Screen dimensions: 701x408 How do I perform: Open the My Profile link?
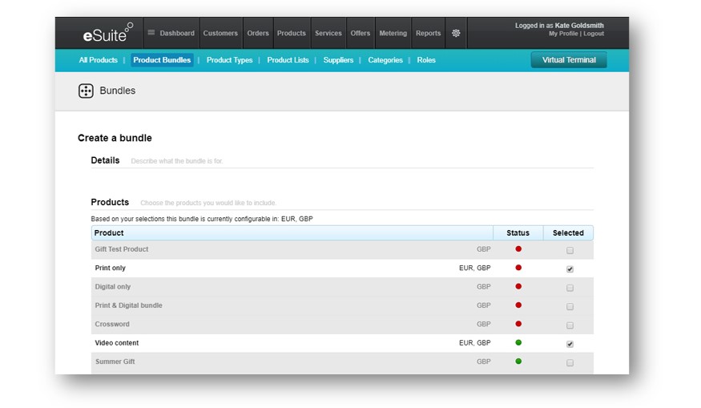tap(564, 34)
